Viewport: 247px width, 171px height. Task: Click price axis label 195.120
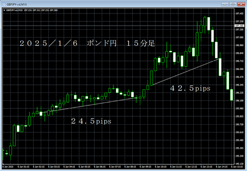click(x=239, y=164)
